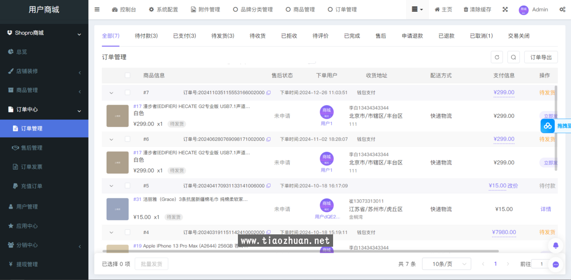
Task: Open the 10条/页 page size dropdown
Action: (446, 263)
